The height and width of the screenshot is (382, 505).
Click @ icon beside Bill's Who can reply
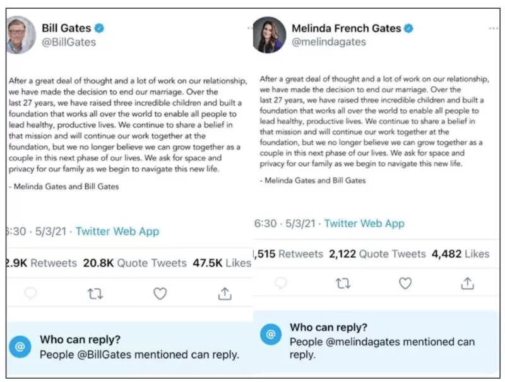[x=20, y=347]
